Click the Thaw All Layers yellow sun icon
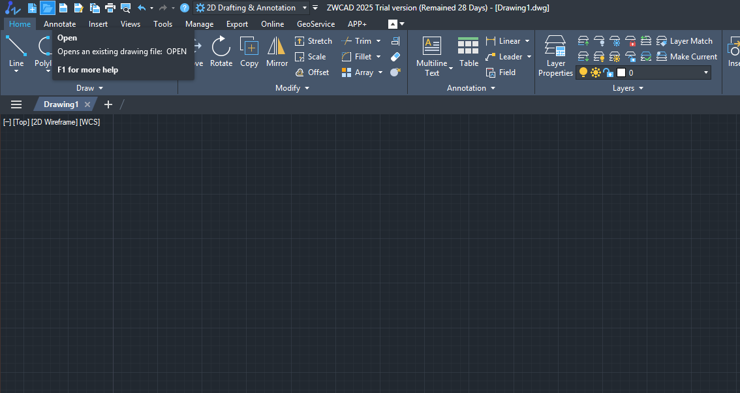This screenshot has height=393, width=740. pos(615,57)
